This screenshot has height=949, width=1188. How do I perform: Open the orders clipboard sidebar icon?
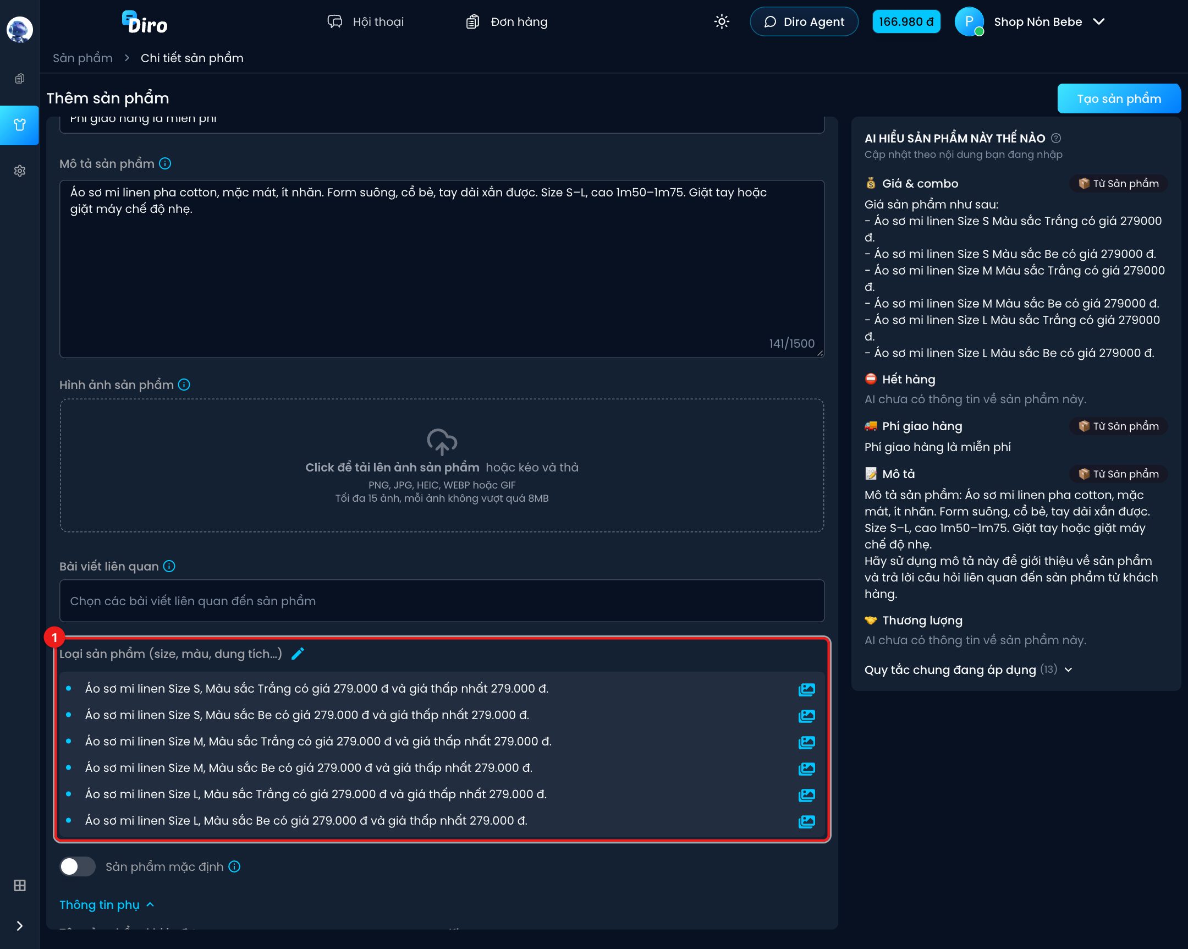pos(19,79)
